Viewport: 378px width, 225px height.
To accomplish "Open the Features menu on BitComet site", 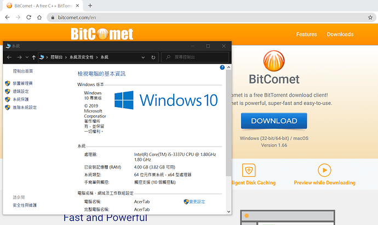I will tap(306, 34).
